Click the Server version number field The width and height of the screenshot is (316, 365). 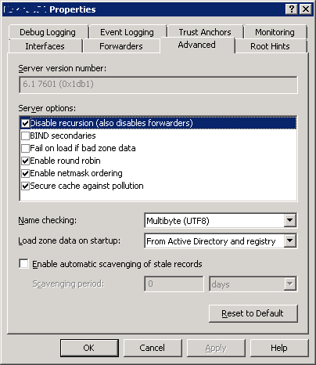click(158, 85)
